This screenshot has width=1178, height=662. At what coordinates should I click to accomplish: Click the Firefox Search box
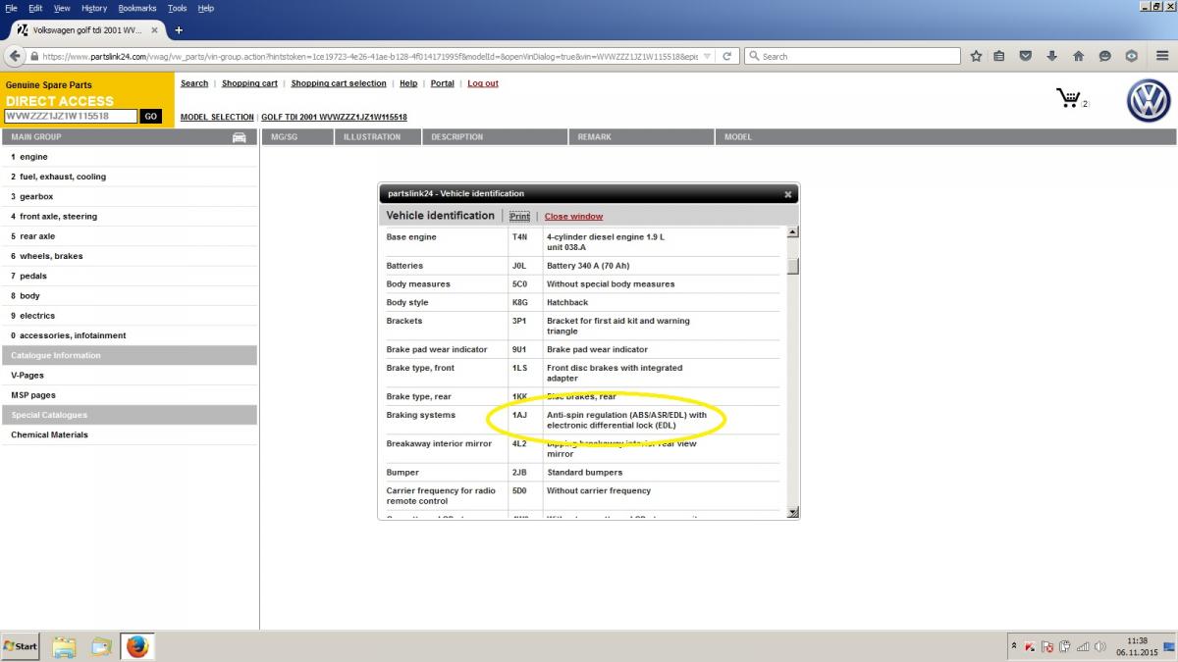pos(852,56)
